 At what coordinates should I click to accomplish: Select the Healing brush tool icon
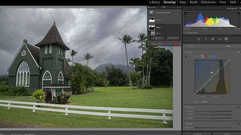click(x=213, y=39)
